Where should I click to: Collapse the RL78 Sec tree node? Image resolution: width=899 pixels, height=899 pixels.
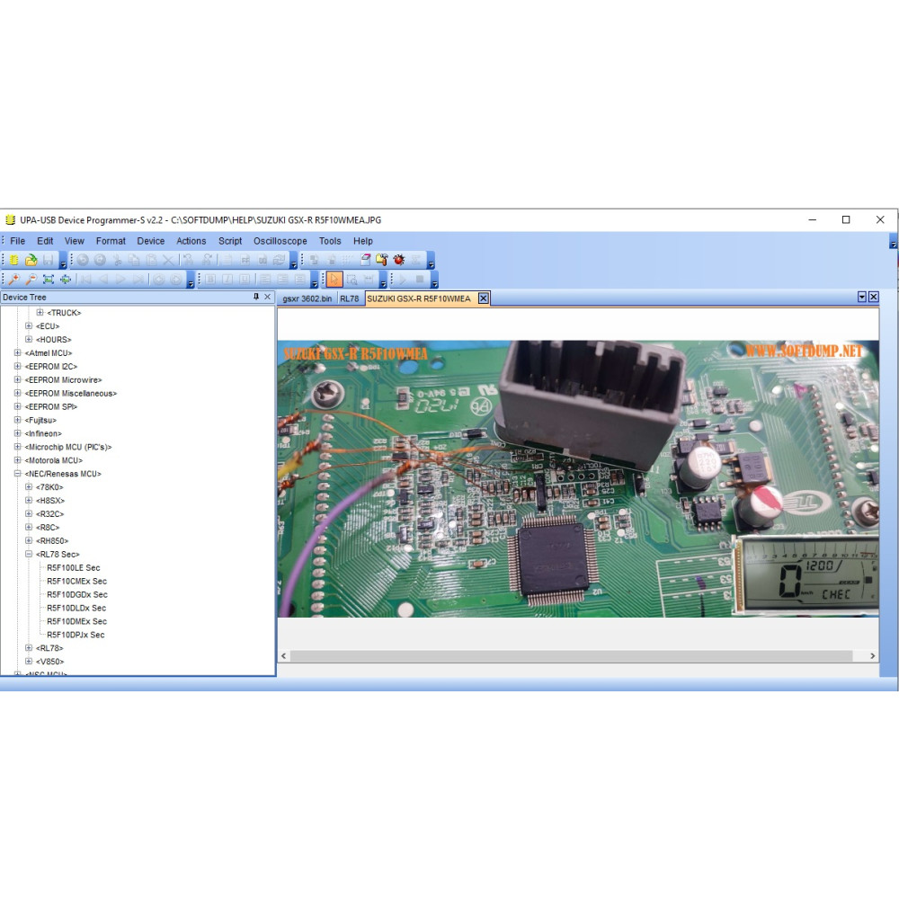tap(29, 554)
